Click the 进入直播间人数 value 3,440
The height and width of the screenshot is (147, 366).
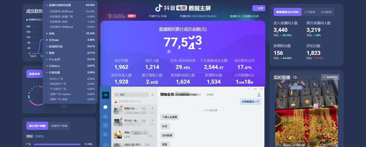coord(280,30)
